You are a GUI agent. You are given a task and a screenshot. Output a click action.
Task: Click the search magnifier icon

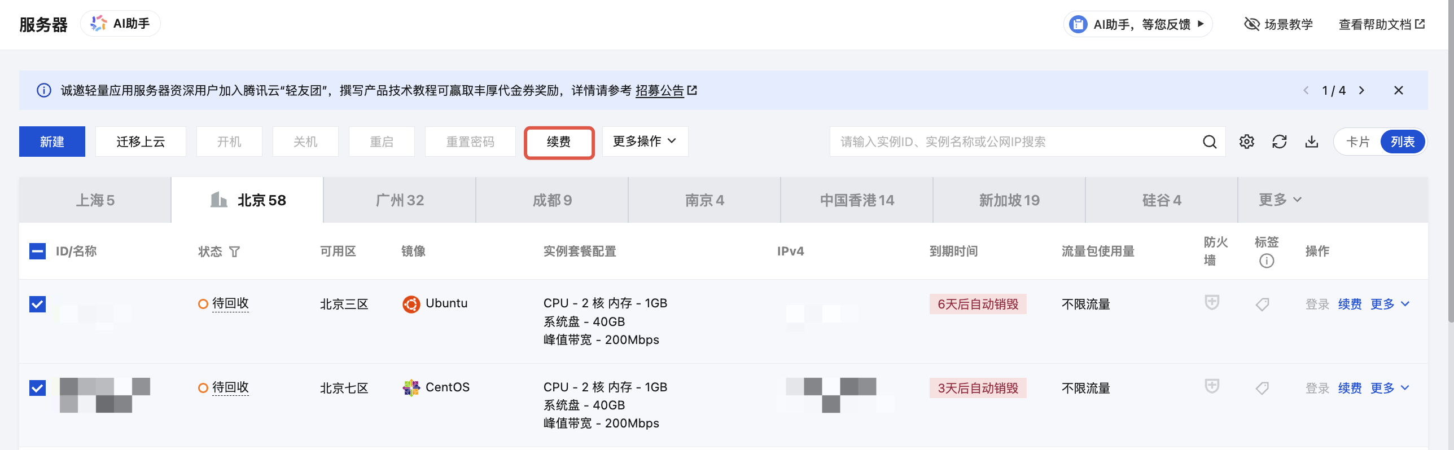pos(1209,142)
